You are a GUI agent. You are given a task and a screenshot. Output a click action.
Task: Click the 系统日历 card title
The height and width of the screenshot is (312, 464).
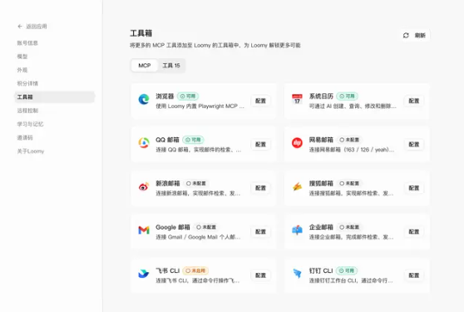click(321, 97)
